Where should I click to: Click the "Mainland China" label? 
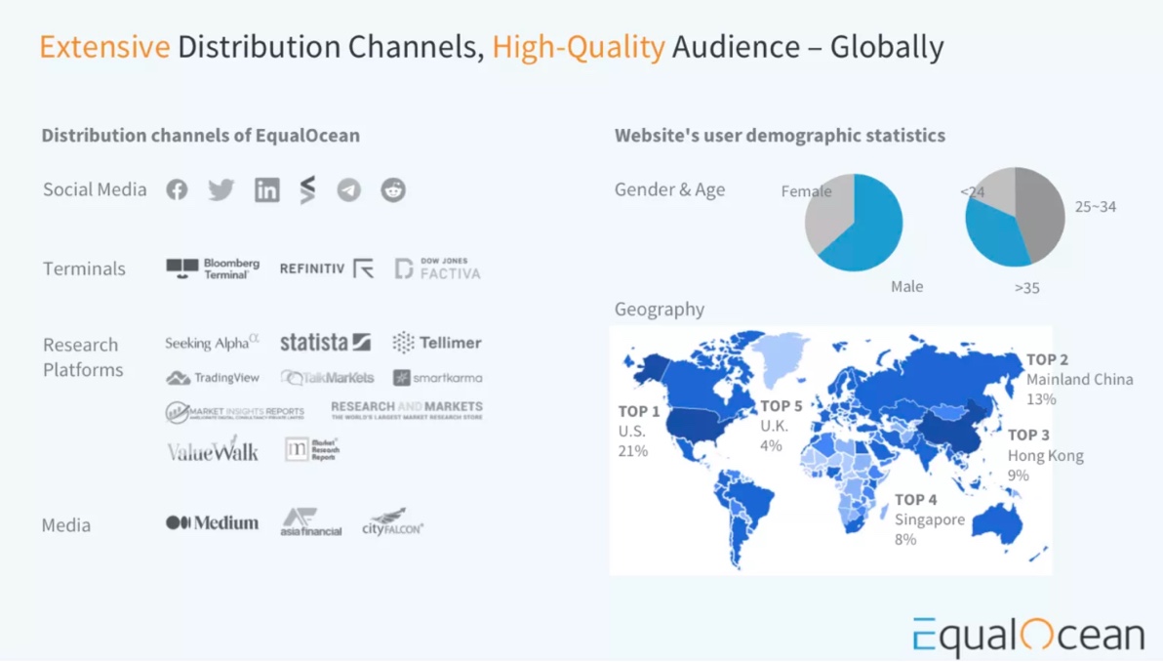(1080, 379)
